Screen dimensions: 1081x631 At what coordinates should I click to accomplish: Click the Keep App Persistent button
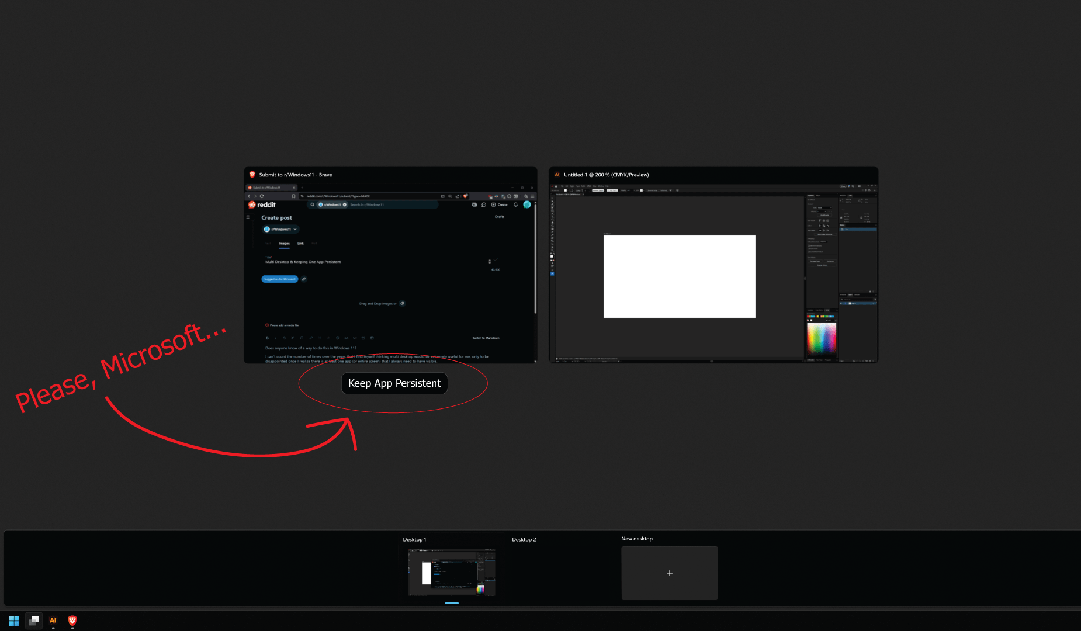[394, 383]
